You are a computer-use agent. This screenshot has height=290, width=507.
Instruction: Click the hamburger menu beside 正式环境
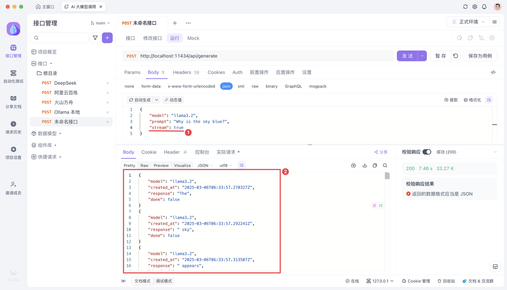click(x=495, y=22)
